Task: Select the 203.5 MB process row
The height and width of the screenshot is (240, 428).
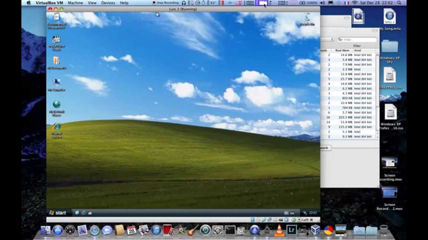Action: [348, 117]
